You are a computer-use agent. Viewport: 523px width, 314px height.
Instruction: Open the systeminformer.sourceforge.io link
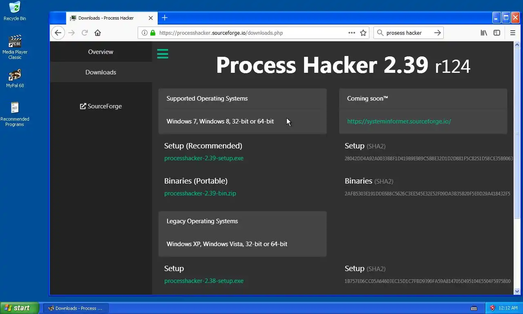coord(399,121)
